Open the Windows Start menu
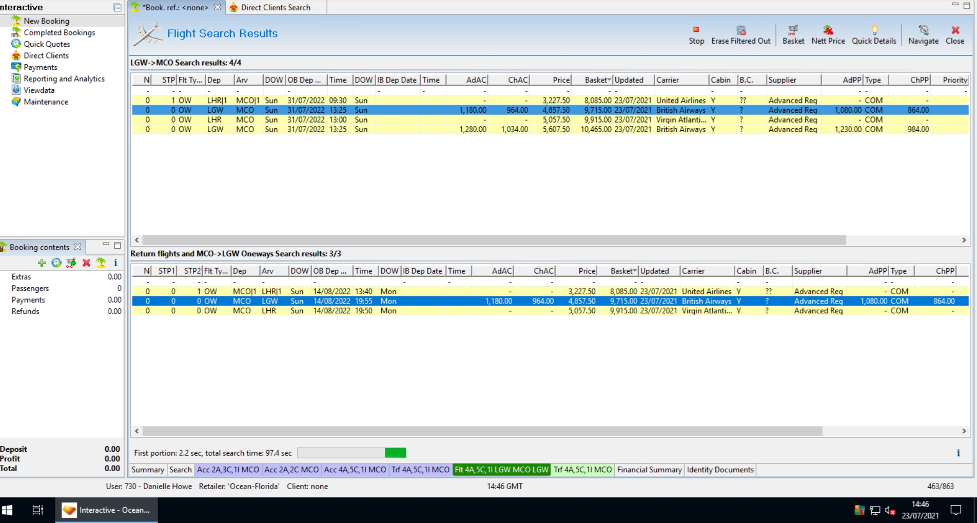This screenshot has height=523, width=977. 7,510
